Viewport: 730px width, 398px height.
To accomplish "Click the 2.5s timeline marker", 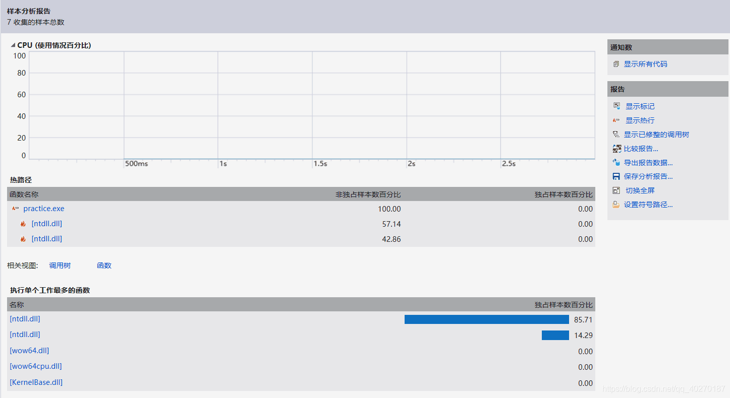I will tap(509, 164).
